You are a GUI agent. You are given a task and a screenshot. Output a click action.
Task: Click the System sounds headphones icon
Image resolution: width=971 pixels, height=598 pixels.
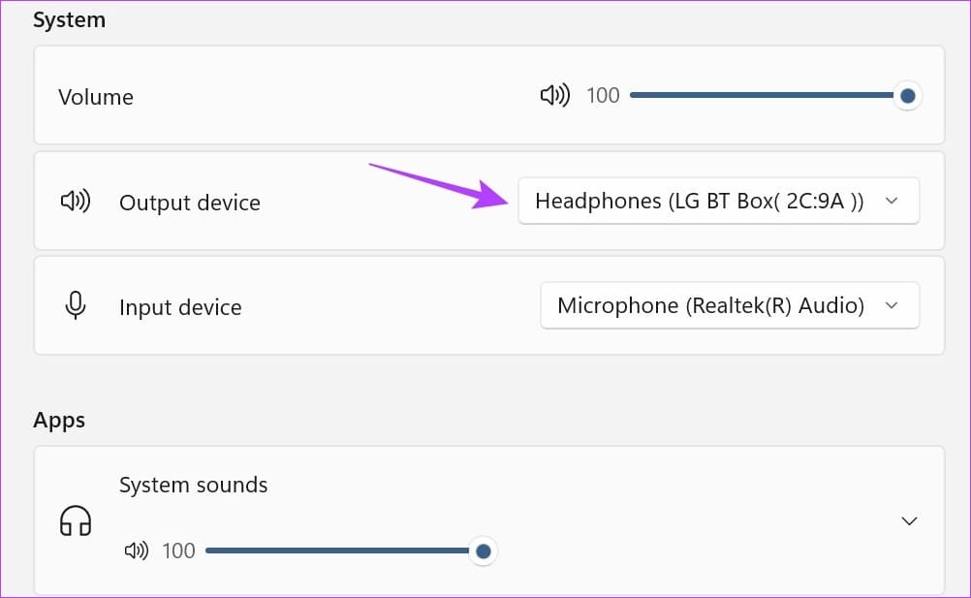pyautogui.click(x=75, y=520)
